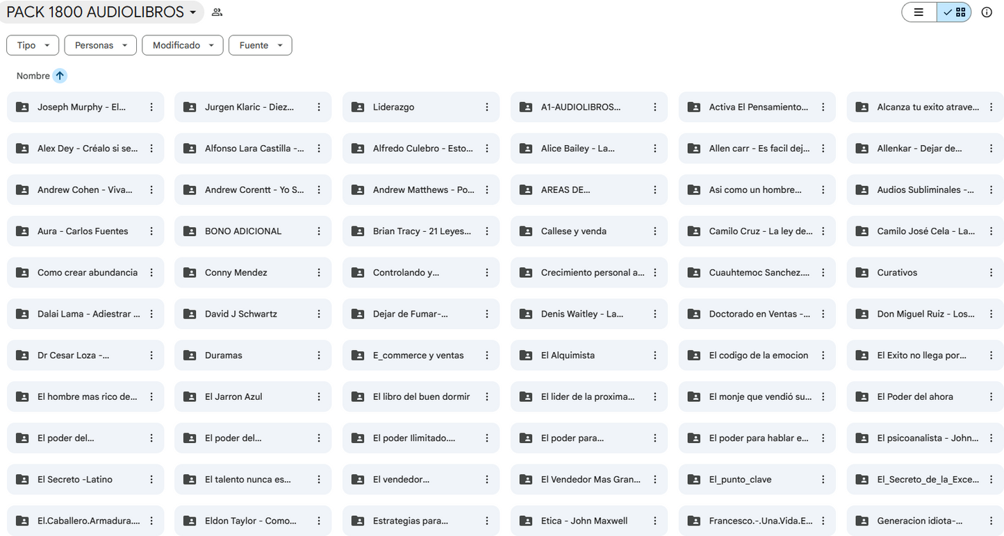Select the Doctorado en Ventas folder
1004x536 pixels.
tap(757, 314)
